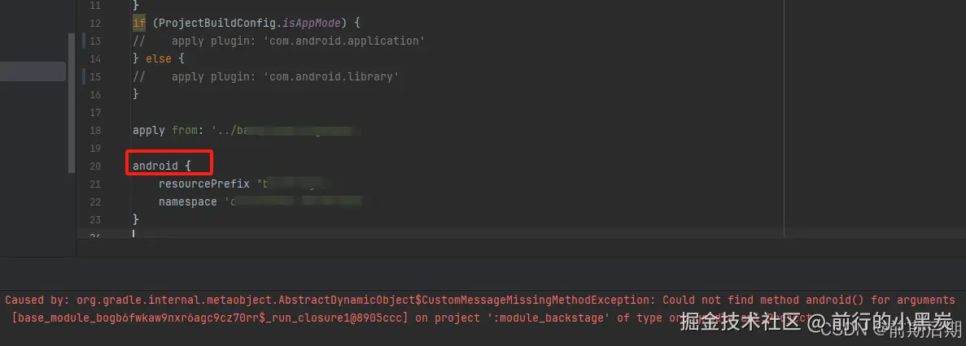Place cursor in 'com.android.application' comment string
This screenshot has height=346, width=966.
[344, 41]
